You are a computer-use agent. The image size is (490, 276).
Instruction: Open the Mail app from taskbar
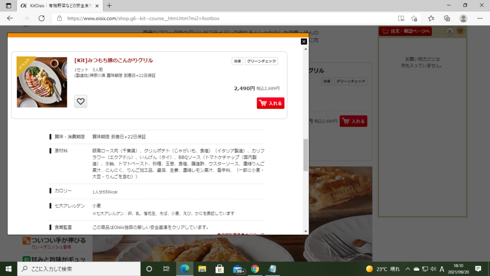[239, 269]
